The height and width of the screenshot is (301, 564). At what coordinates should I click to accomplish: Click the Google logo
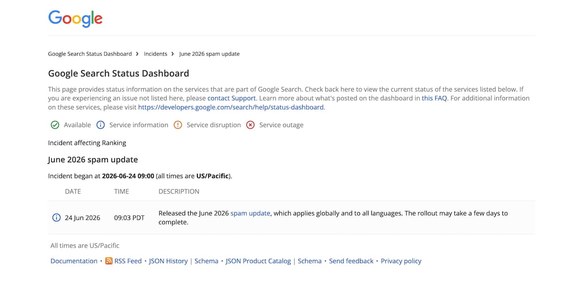point(75,19)
